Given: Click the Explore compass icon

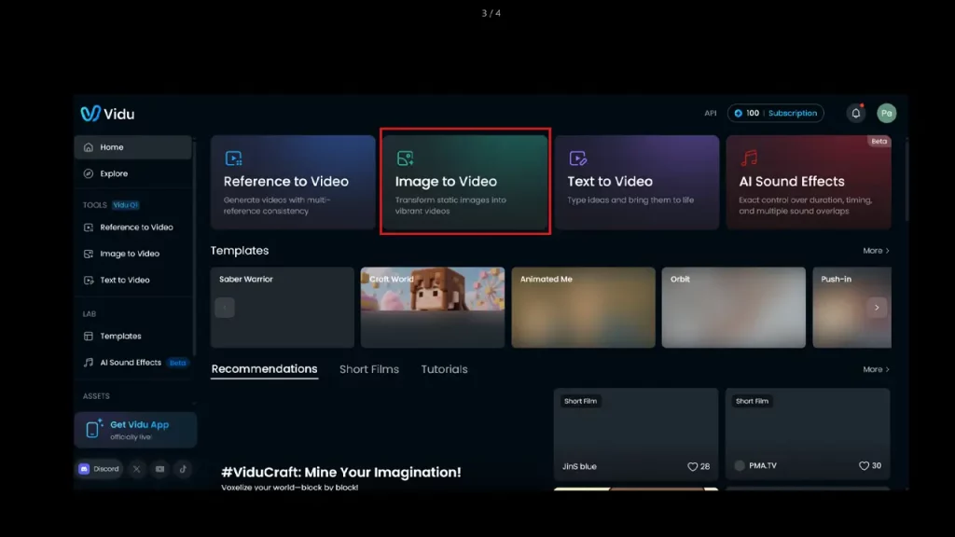Looking at the screenshot, I should (89, 173).
